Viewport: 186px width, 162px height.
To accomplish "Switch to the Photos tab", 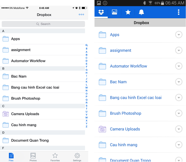I will click(33, 157).
